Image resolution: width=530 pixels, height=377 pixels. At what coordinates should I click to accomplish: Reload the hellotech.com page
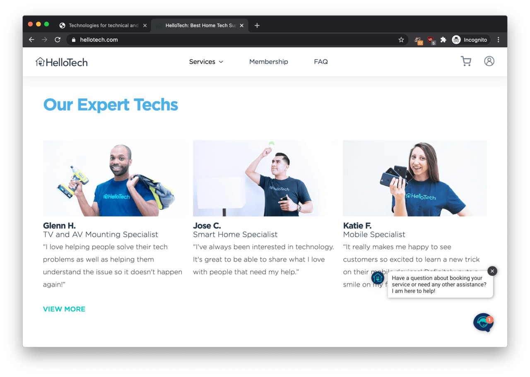click(58, 40)
